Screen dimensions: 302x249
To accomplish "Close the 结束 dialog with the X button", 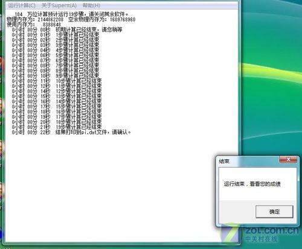I will tap(288, 160).
